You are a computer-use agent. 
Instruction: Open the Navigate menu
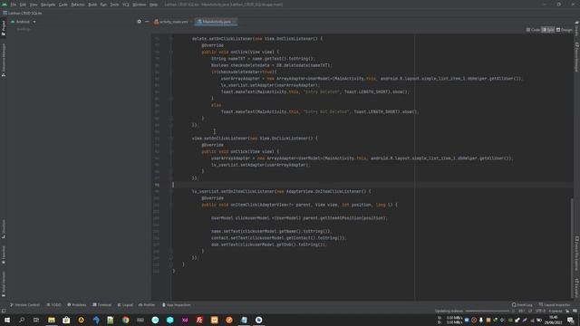pos(48,5)
